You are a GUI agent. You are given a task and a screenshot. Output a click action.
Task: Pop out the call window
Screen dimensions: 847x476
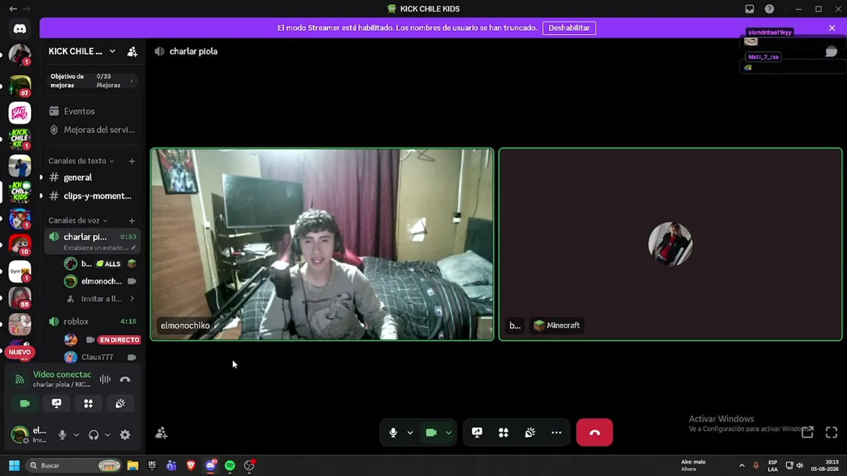(x=807, y=432)
